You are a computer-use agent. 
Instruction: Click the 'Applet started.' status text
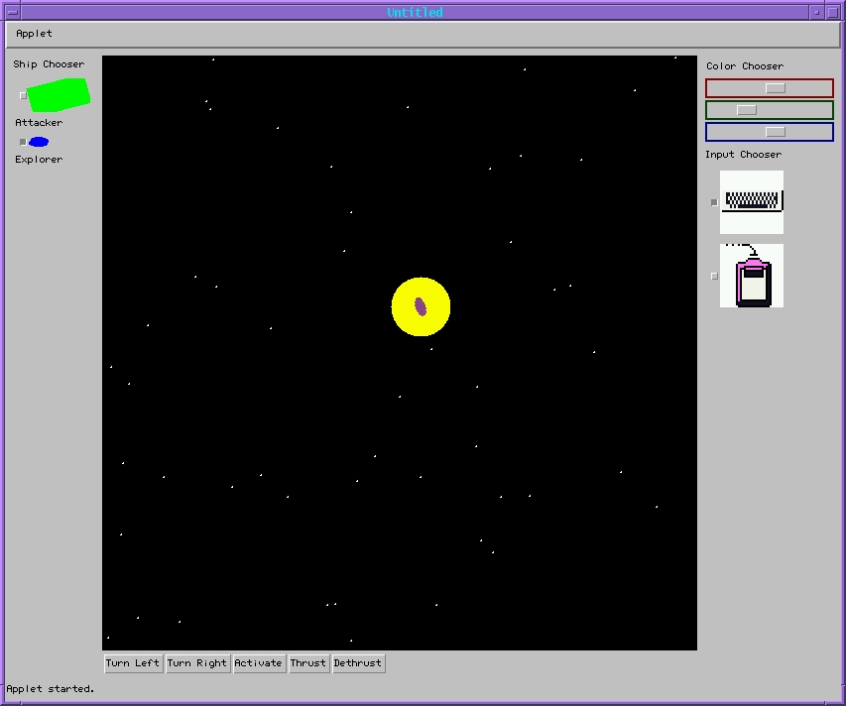click(x=51, y=689)
